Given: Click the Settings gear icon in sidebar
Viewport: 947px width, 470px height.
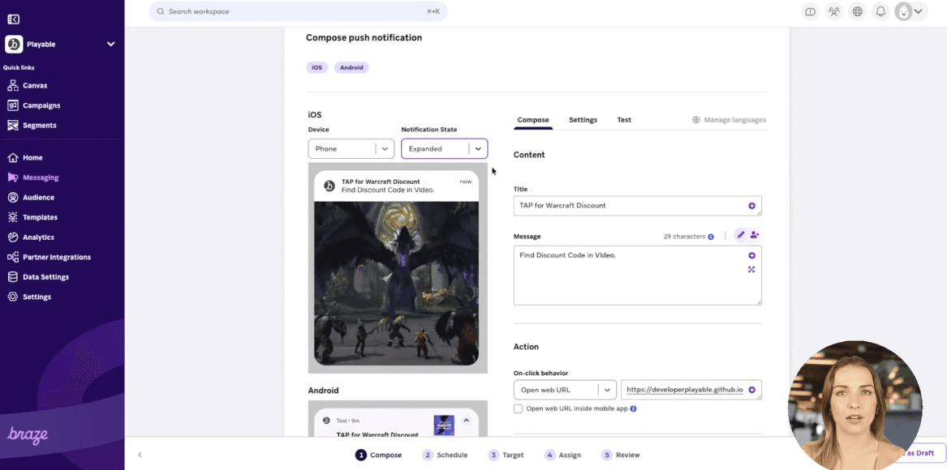Looking at the screenshot, I should pos(13,297).
